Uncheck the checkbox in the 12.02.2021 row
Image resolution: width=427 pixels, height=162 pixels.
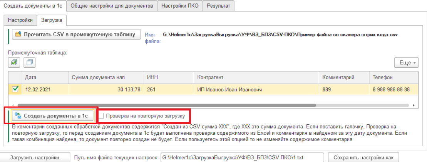point(15,89)
